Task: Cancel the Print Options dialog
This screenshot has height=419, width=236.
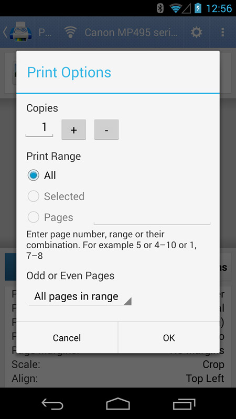Action: 67,337
